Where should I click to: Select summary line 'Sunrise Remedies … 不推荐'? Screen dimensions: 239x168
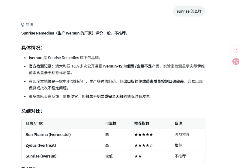75,33
